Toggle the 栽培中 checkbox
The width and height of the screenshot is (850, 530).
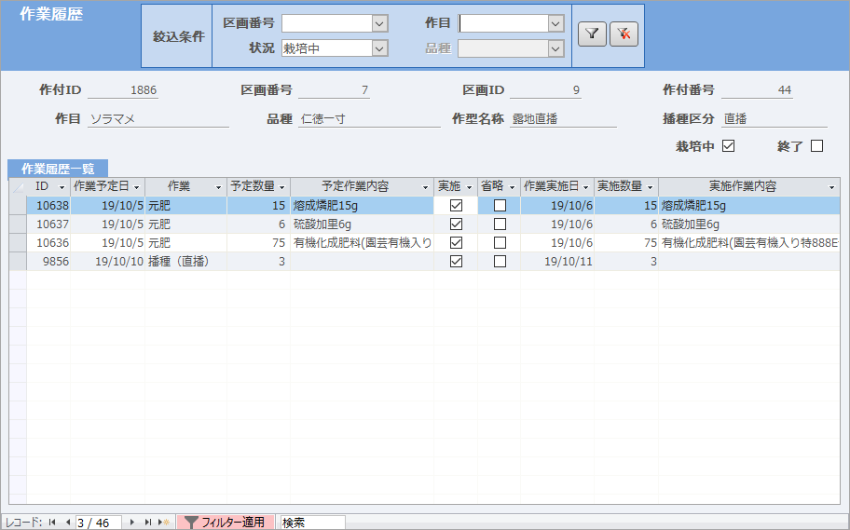click(x=729, y=146)
